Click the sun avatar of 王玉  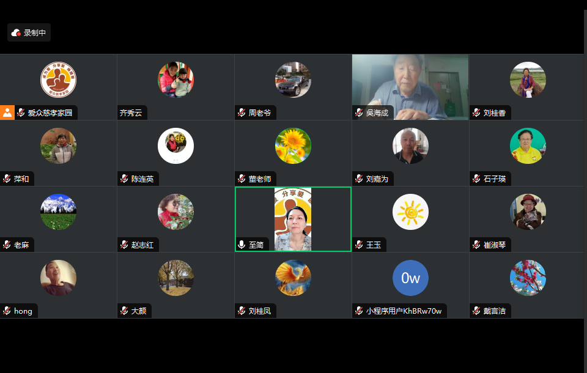[410, 212]
